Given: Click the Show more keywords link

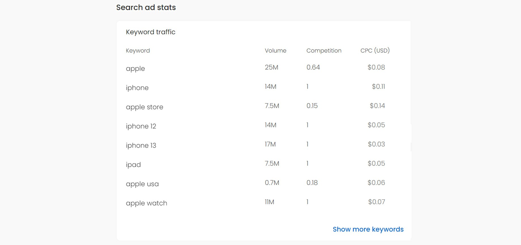Looking at the screenshot, I should [x=368, y=229].
